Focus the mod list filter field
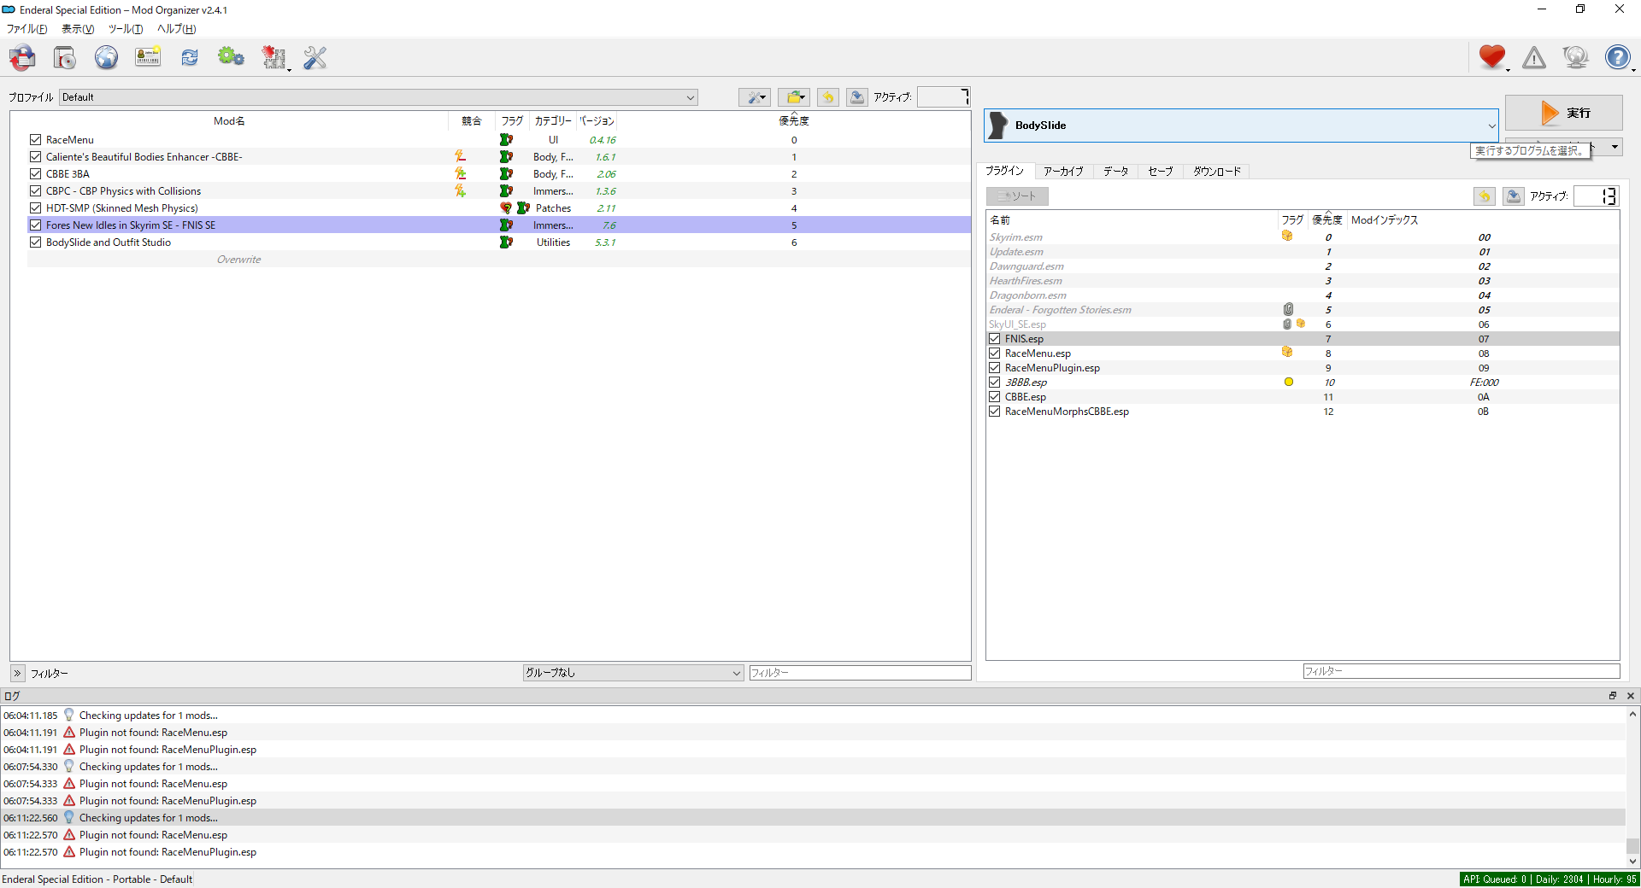This screenshot has width=1641, height=888. coord(860,673)
